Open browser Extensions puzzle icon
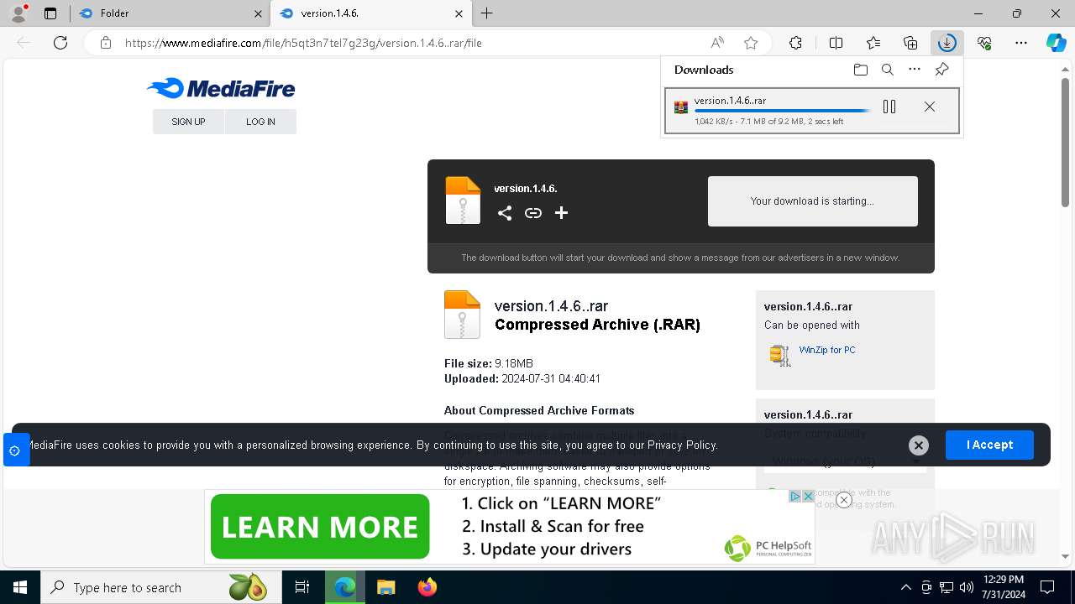The width and height of the screenshot is (1075, 604). (x=795, y=43)
